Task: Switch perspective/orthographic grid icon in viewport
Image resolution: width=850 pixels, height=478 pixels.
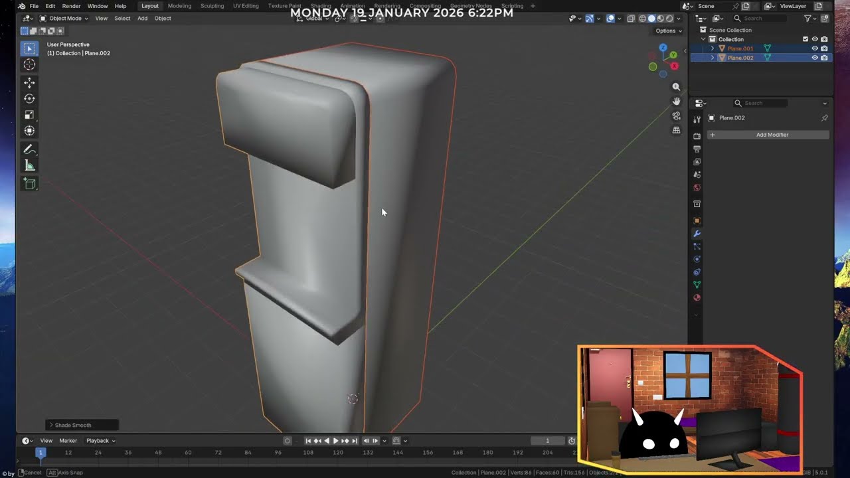Action: click(x=676, y=130)
